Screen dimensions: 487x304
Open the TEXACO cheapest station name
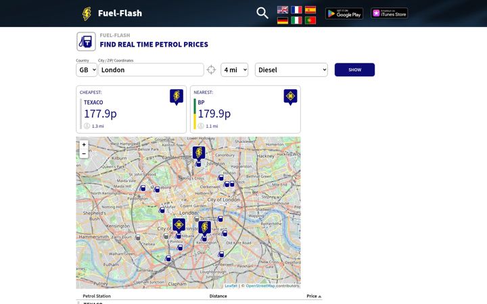[x=93, y=103]
